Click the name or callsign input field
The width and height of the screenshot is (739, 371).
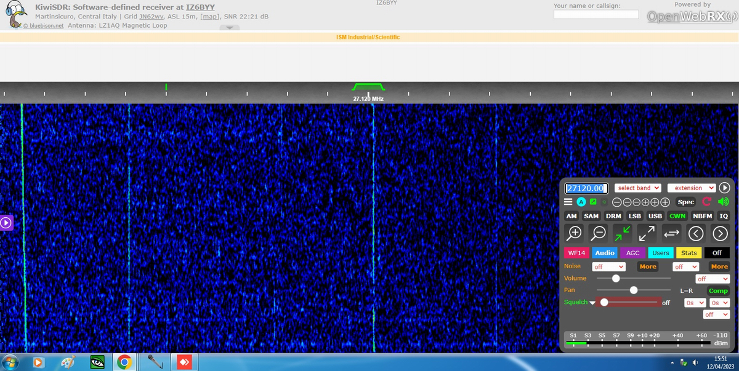596,15
